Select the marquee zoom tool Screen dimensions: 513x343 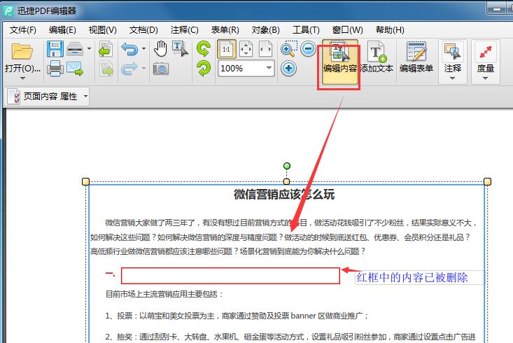click(288, 49)
